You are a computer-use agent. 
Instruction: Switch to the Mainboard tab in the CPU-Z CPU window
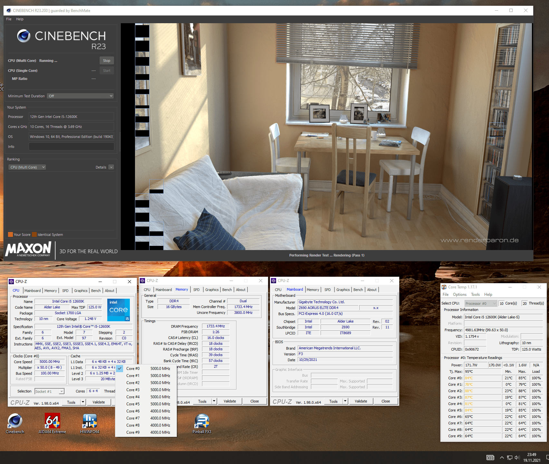pos(33,291)
